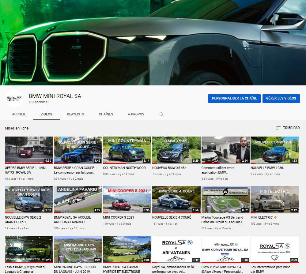Screen dimensions: 306x274
Task: Open the BMW X5 45e thumbnail
Action: 176,150
